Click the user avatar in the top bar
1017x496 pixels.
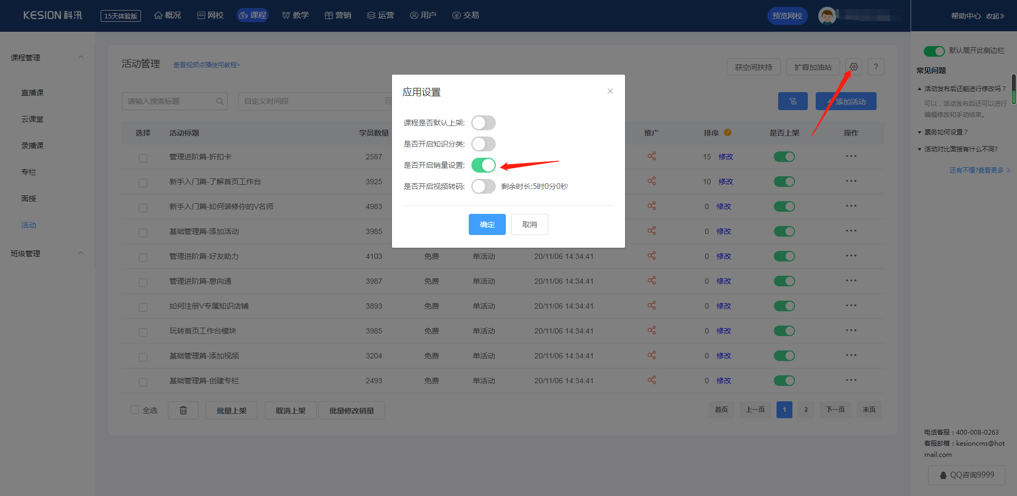coord(827,15)
